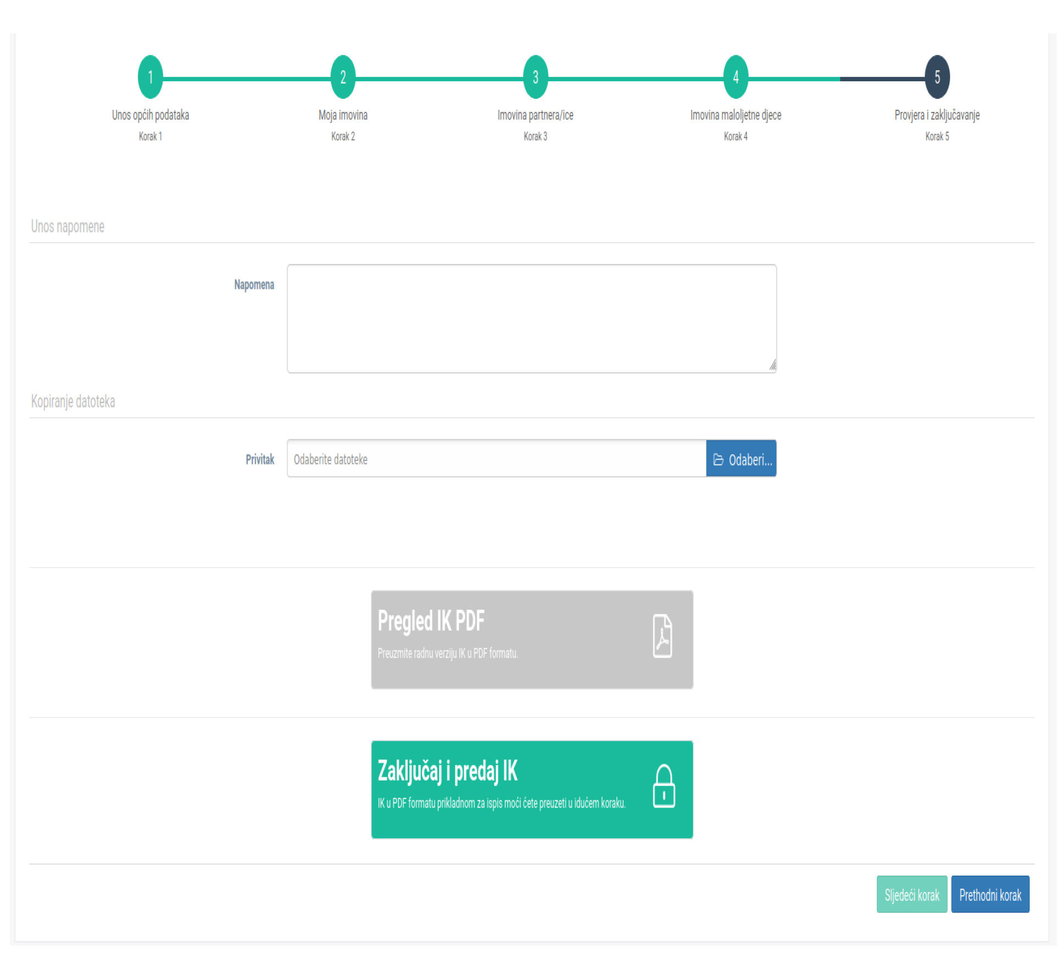Image resolution: width=1061 pixels, height=959 pixels.
Task: Go back with Prethodni korak button
Action: (x=990, y=895)
